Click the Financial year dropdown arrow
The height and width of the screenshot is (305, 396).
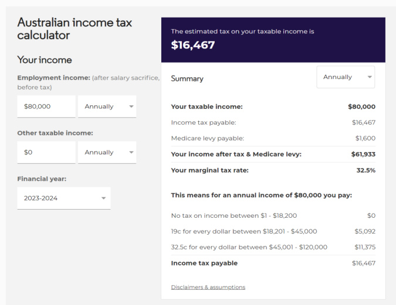103,198
